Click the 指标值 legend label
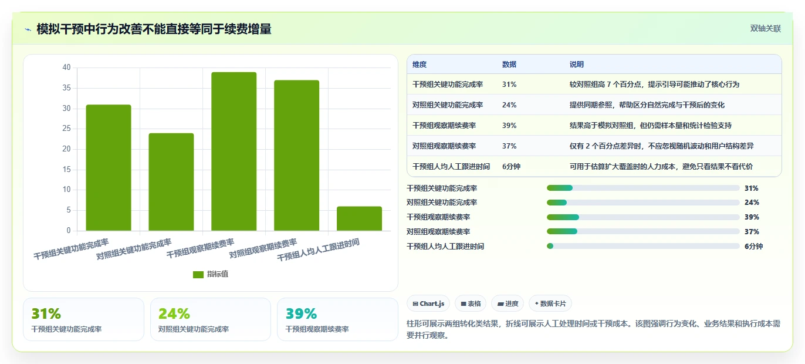 pyautogui.click(x=218, y=274)
